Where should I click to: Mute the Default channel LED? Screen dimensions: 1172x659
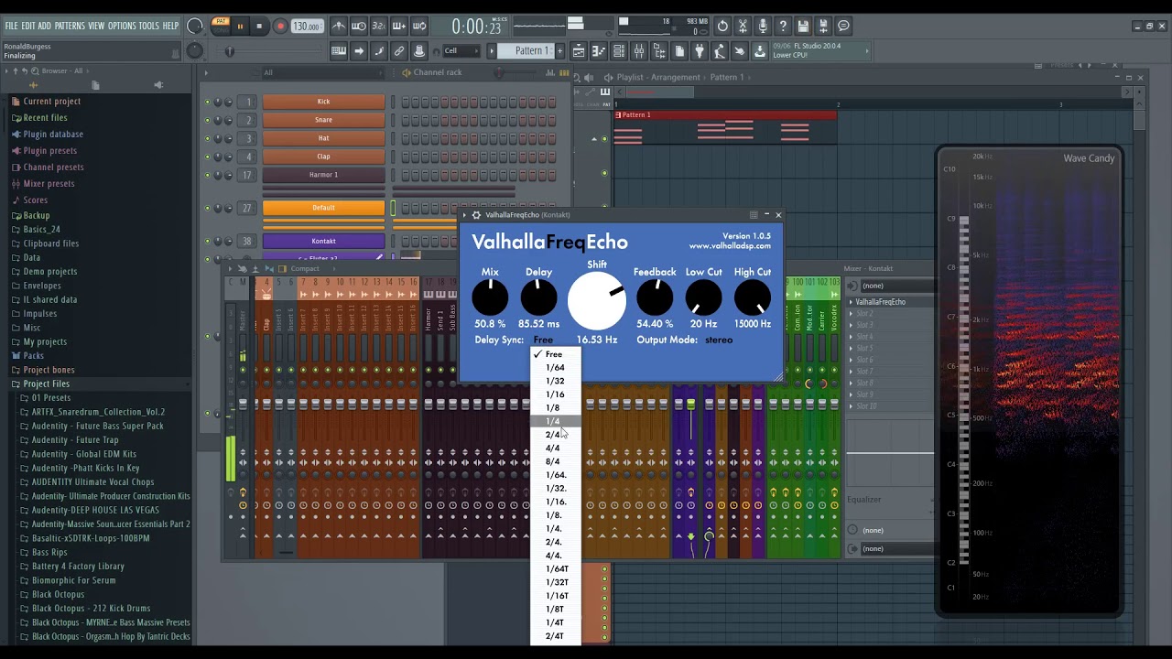pyautogui.click(x=208, y=208)
